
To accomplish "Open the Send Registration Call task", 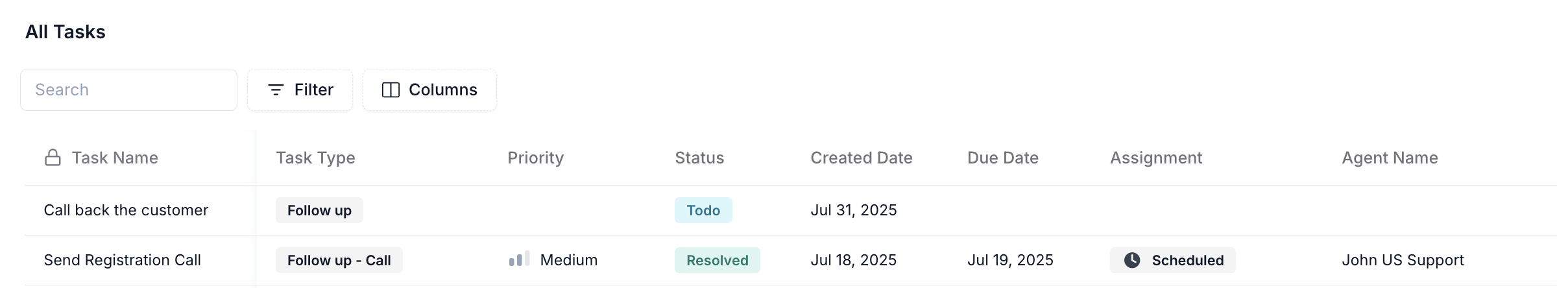I will coord(122,260).
